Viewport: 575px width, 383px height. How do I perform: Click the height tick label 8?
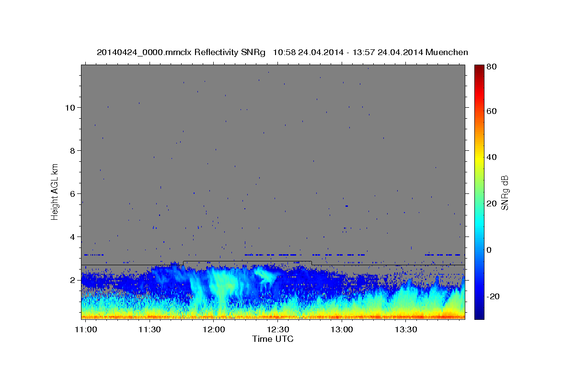click(x=73, y=151)
